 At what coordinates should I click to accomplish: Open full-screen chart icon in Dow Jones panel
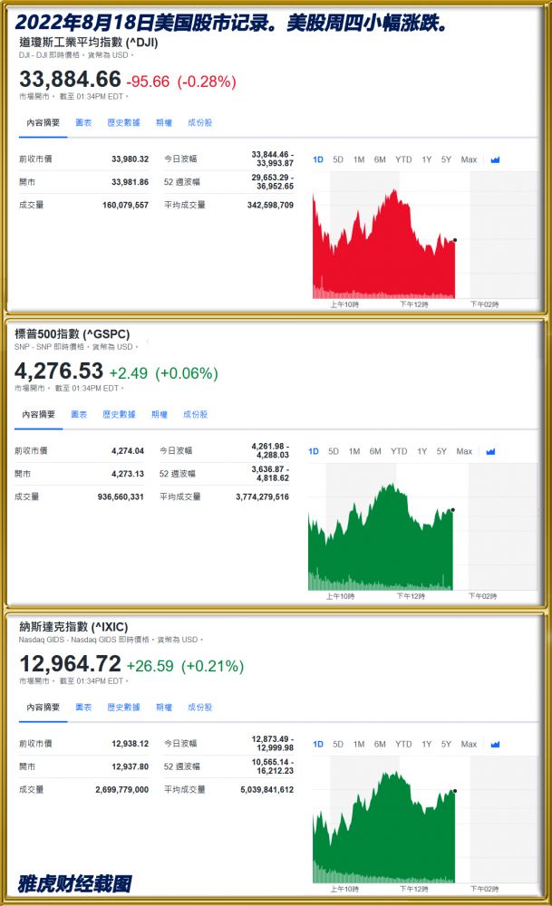pos(495,159)
